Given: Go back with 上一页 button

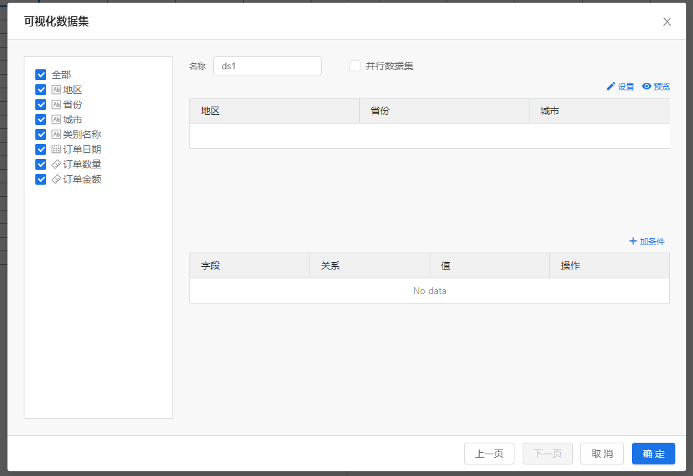Looking at the screenshot, I should pos(489,454).
